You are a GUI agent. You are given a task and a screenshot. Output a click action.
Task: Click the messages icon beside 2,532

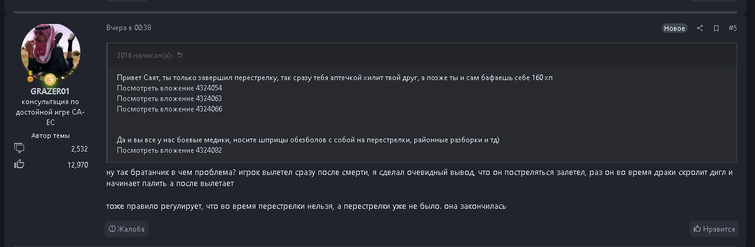tap(19, 148)
